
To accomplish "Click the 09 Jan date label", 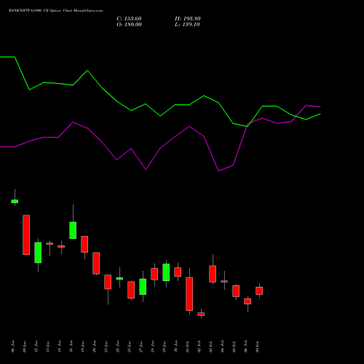I will coord(25,347).
